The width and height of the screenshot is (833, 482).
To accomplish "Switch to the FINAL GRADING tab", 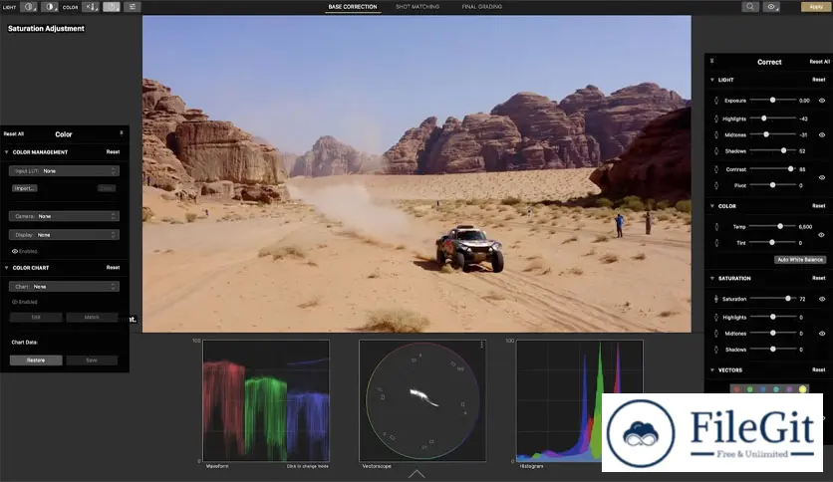I will (x=482, y=7).
